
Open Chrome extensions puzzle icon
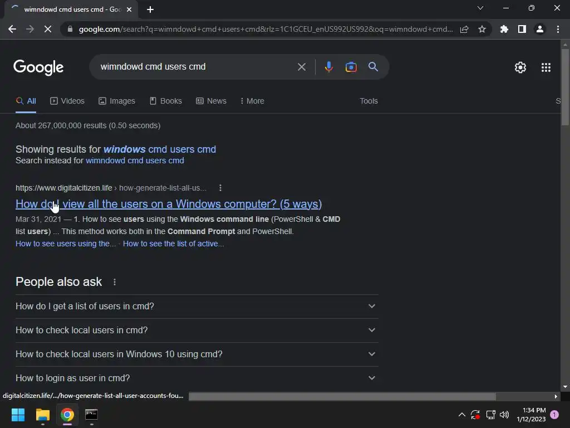pyautogui.click(x=504, y=29)
